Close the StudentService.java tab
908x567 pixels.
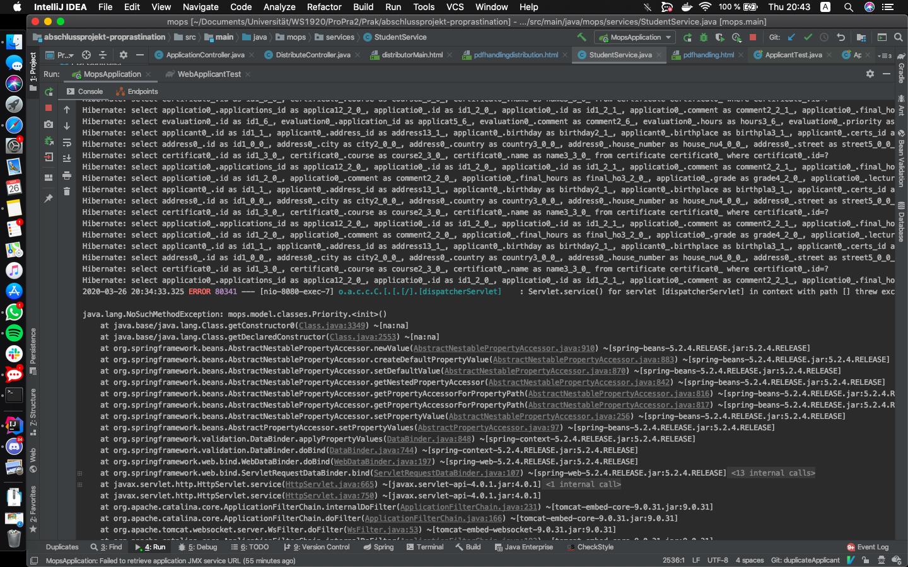(x=659, y=55)
